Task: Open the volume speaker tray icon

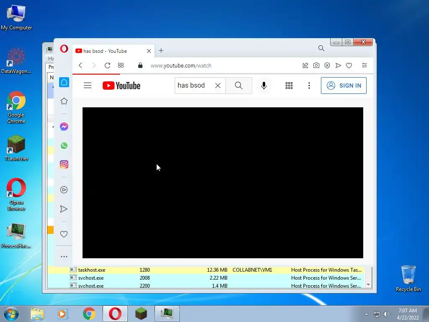Action: 387,314
